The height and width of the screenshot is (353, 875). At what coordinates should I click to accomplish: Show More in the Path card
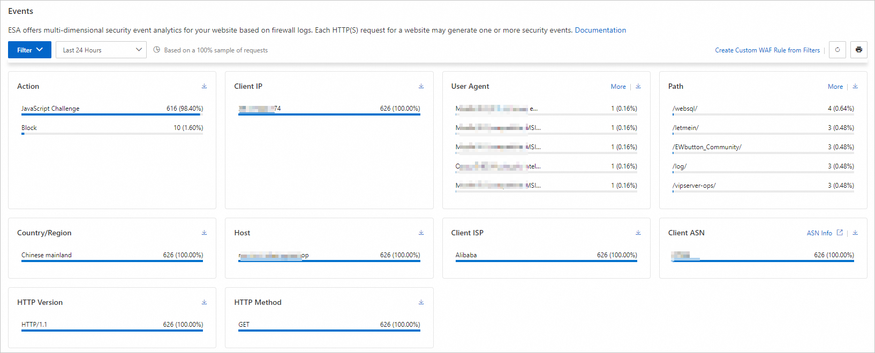(x=835, y=87)
